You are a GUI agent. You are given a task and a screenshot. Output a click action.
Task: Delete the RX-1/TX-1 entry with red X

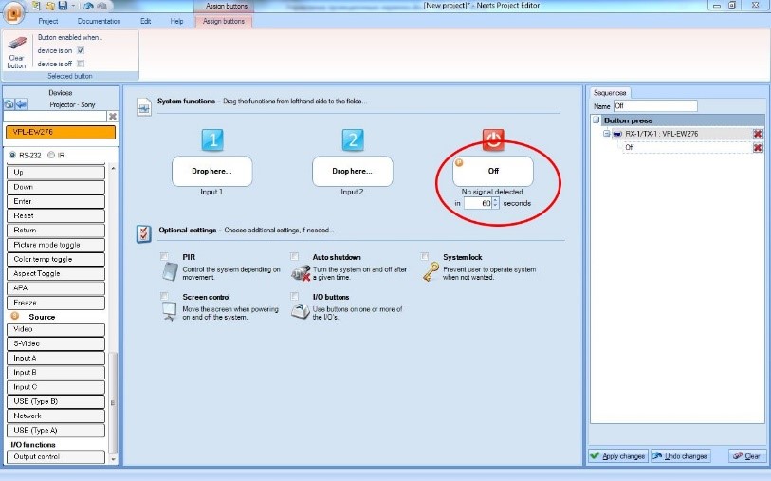click(758, 134)
